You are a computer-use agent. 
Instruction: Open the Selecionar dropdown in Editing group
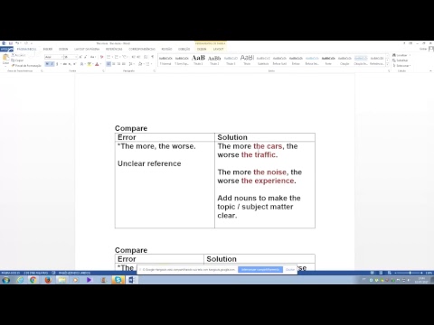(402, 65)
